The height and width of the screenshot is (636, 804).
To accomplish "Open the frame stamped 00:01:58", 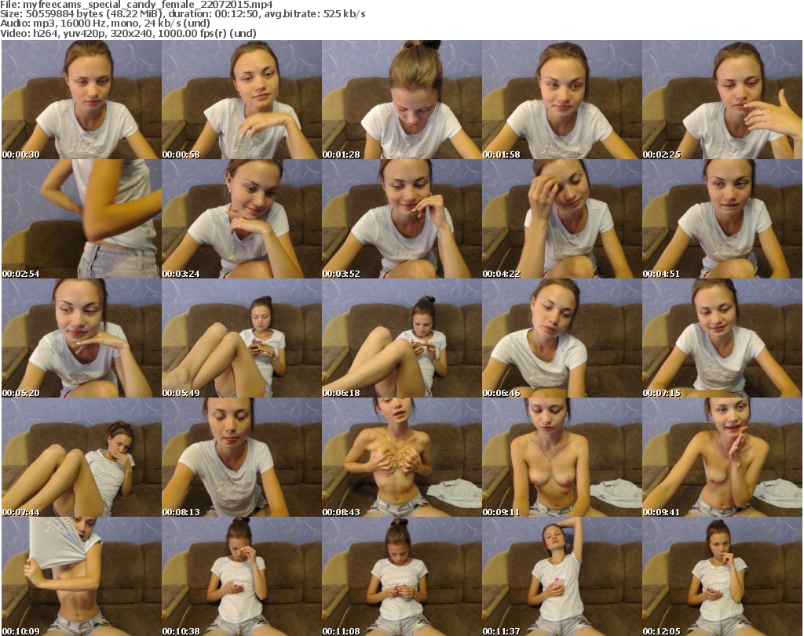I will [562, 100].
